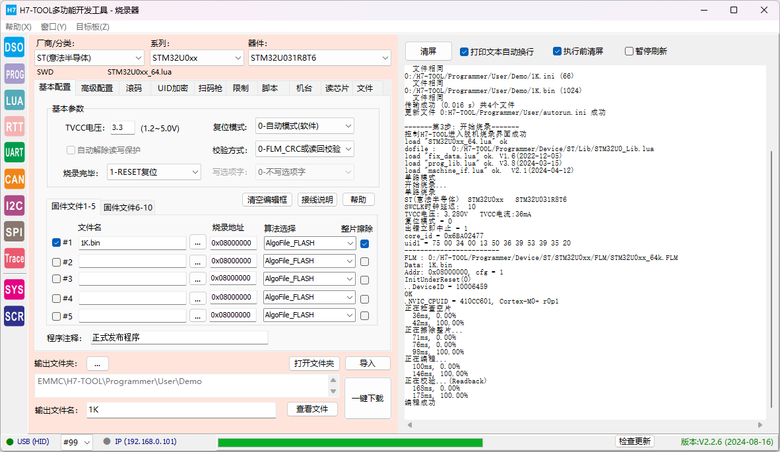Browse for firmware file #2
The image size is (780, 452).
(x=197, y=261)
